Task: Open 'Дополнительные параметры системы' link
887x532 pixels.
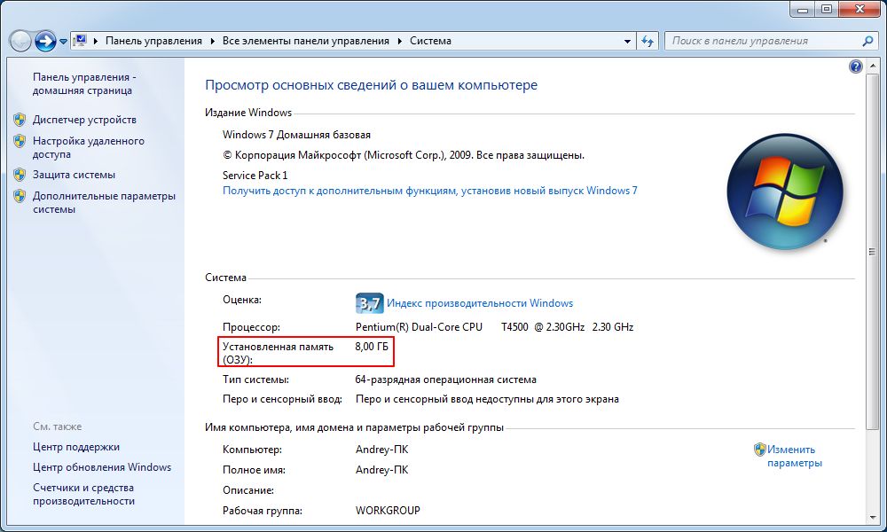Action: pyautogui.click(x=104, y=202)
